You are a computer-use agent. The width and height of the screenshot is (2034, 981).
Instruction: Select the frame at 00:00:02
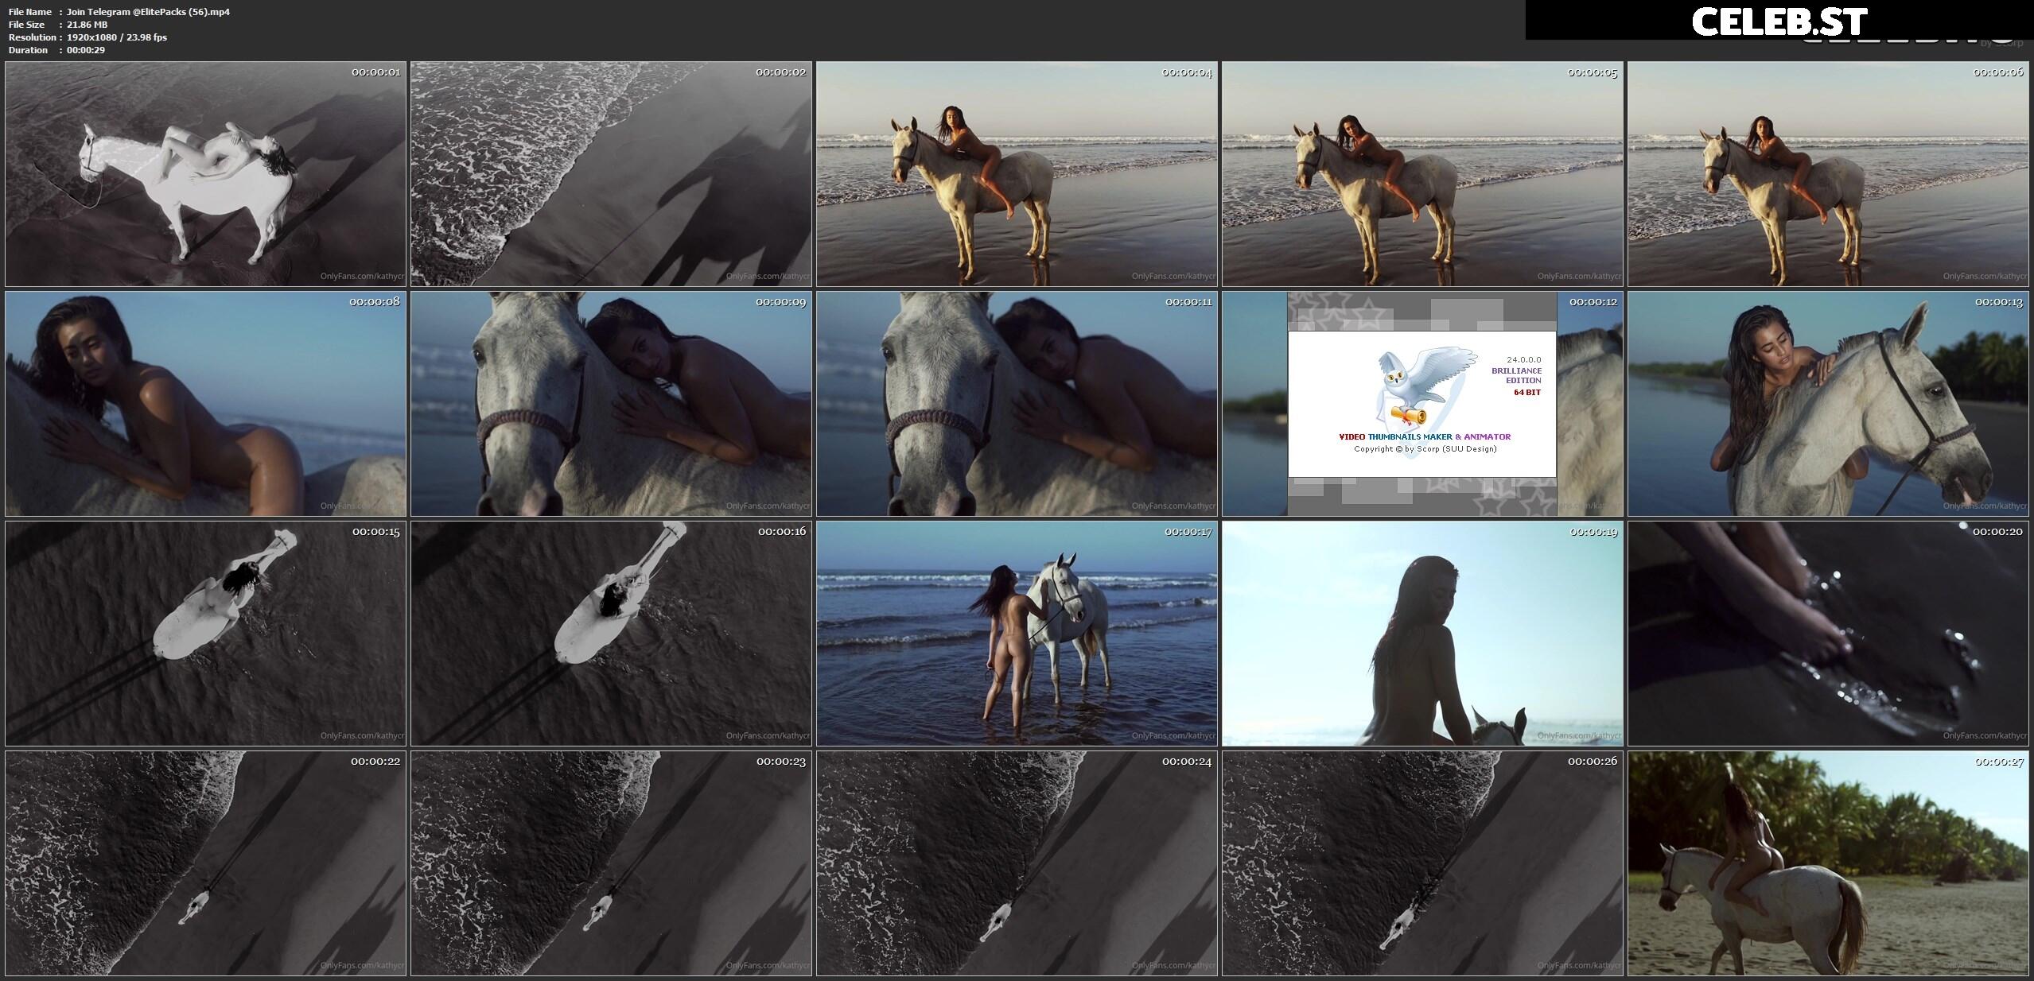pyautogui.click(x=612, y=174)
